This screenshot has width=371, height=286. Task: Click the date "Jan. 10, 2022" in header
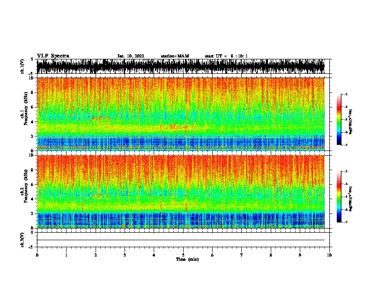(131, 56)
